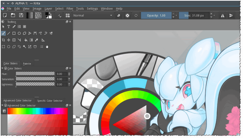This screenshot has height=138, width=243.
Task: Click the Save floppy icon
Action: point(21,15)
